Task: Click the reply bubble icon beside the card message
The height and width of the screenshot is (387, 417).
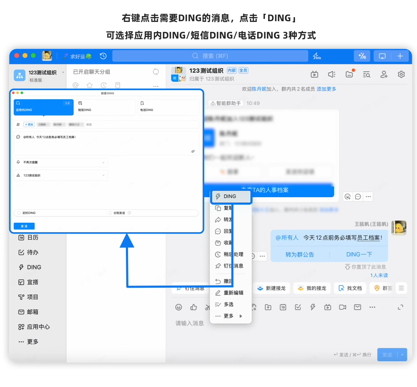Action: coord(358,197)
